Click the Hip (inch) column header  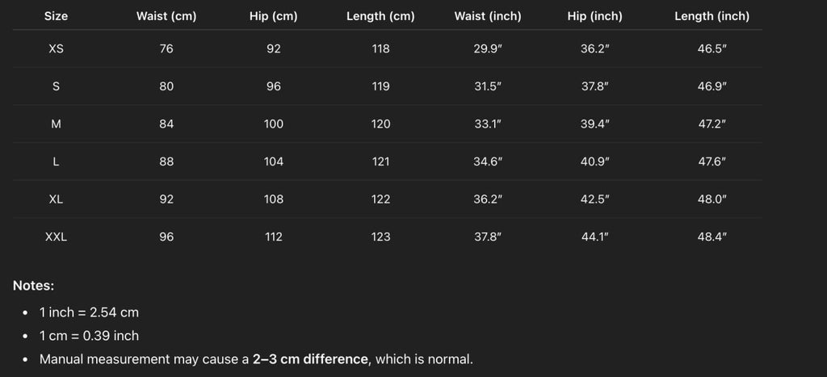click(x=595, y=16)
